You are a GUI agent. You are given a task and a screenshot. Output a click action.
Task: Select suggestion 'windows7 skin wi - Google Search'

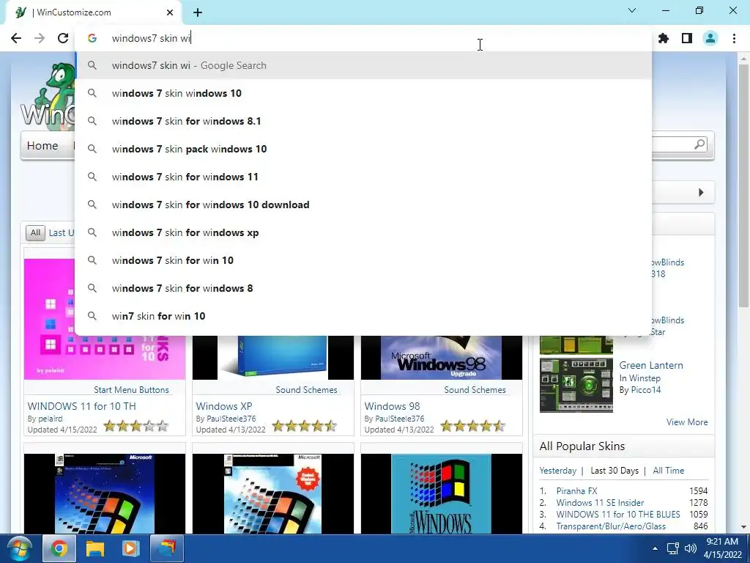pos(363,65)
